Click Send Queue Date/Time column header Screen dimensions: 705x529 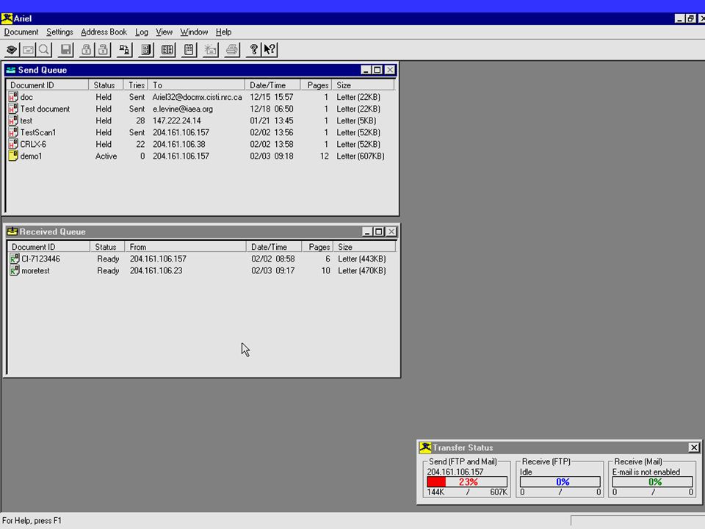[x=272, y=85]
